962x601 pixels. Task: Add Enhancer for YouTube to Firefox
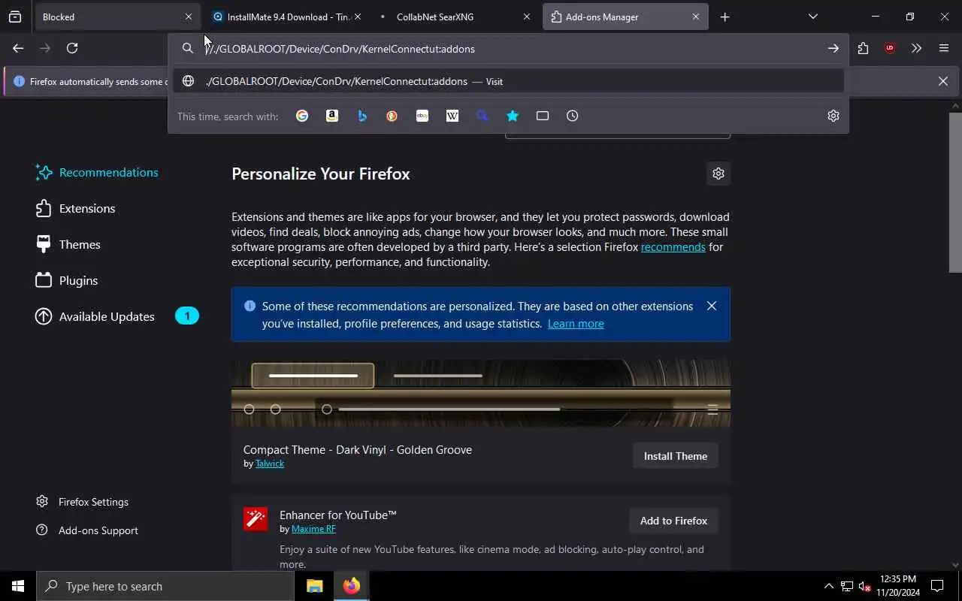(x=673, y=521)
